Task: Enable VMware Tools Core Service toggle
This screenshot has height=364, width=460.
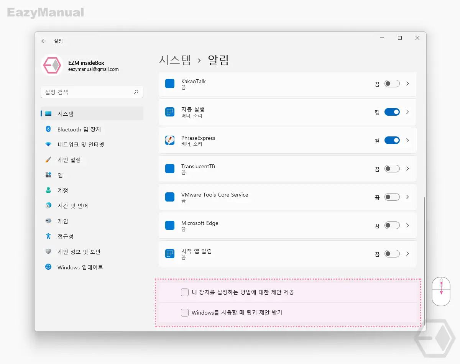Action: point(392,197)
